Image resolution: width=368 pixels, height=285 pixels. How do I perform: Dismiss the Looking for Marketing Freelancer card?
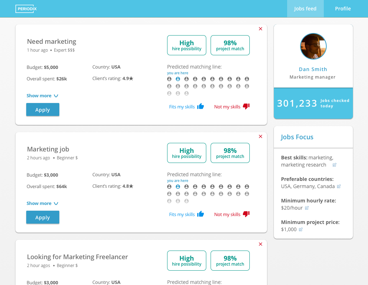click(x=260, y=244)
